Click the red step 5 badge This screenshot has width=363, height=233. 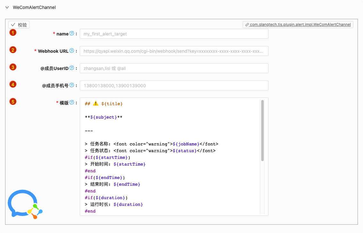click(13, 102)
